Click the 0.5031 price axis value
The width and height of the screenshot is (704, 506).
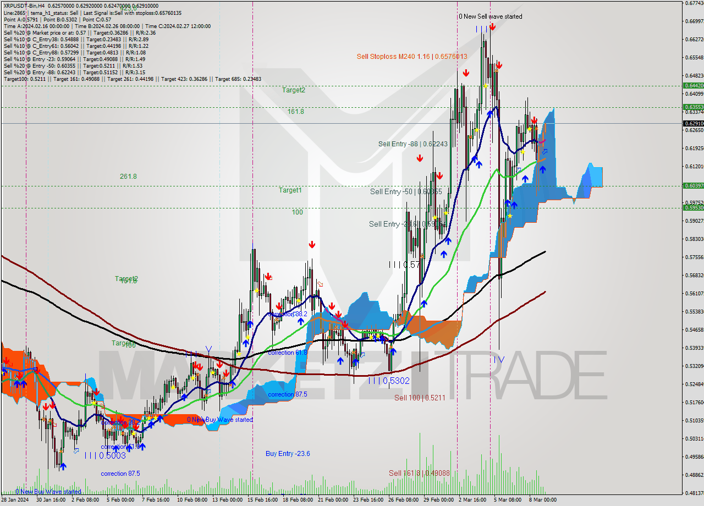pos(694,438)
